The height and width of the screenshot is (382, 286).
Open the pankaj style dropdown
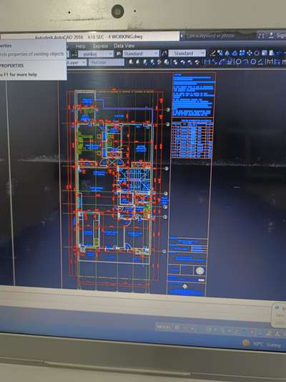(96, 54)
